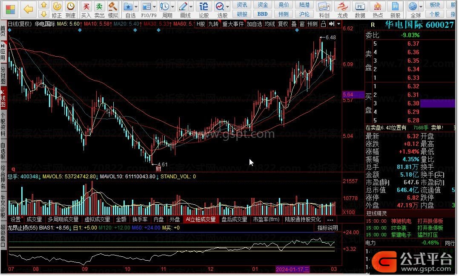The image size is (459, 276).
Task: Click 加自选 to add to watchlist
Action: pos(254,24)
